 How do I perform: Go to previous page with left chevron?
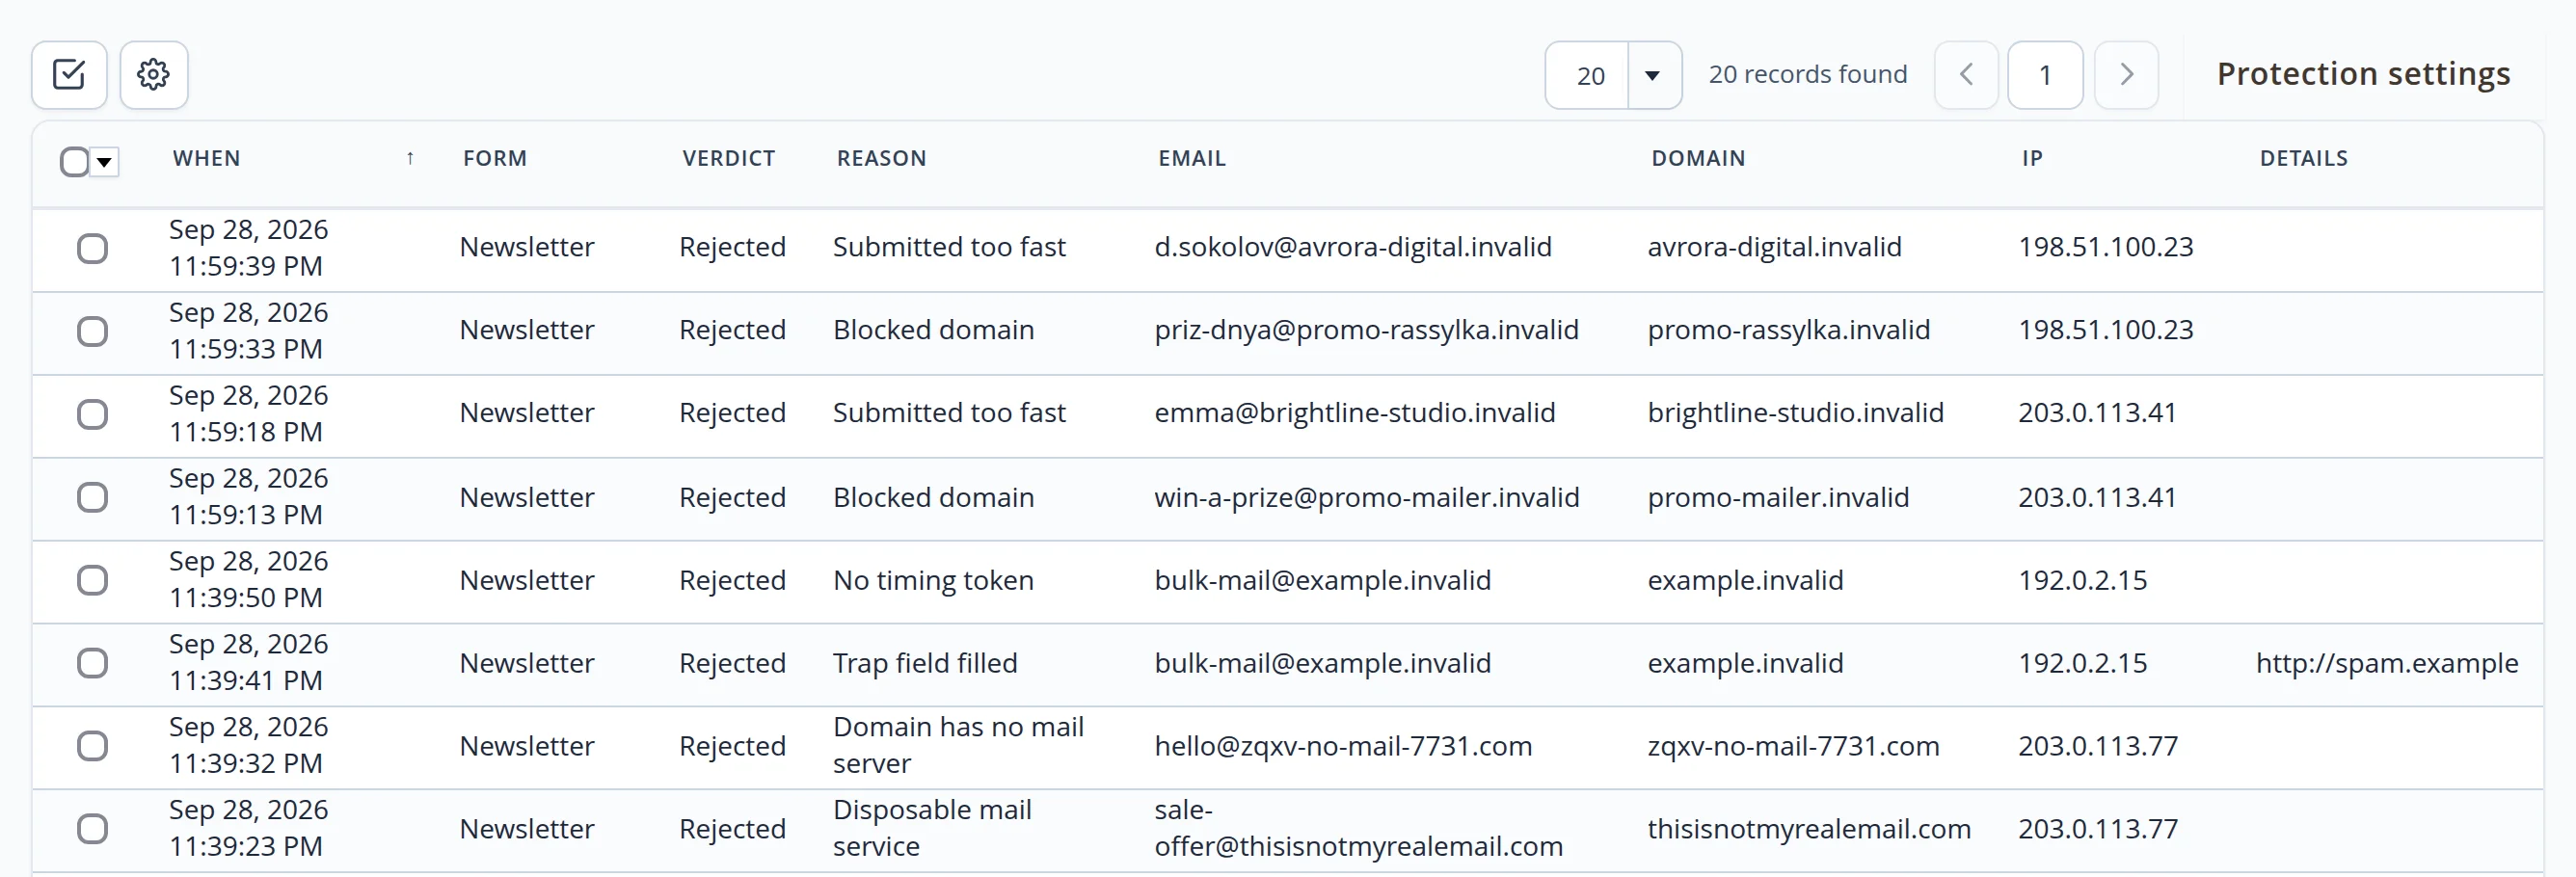(1966, 75)
